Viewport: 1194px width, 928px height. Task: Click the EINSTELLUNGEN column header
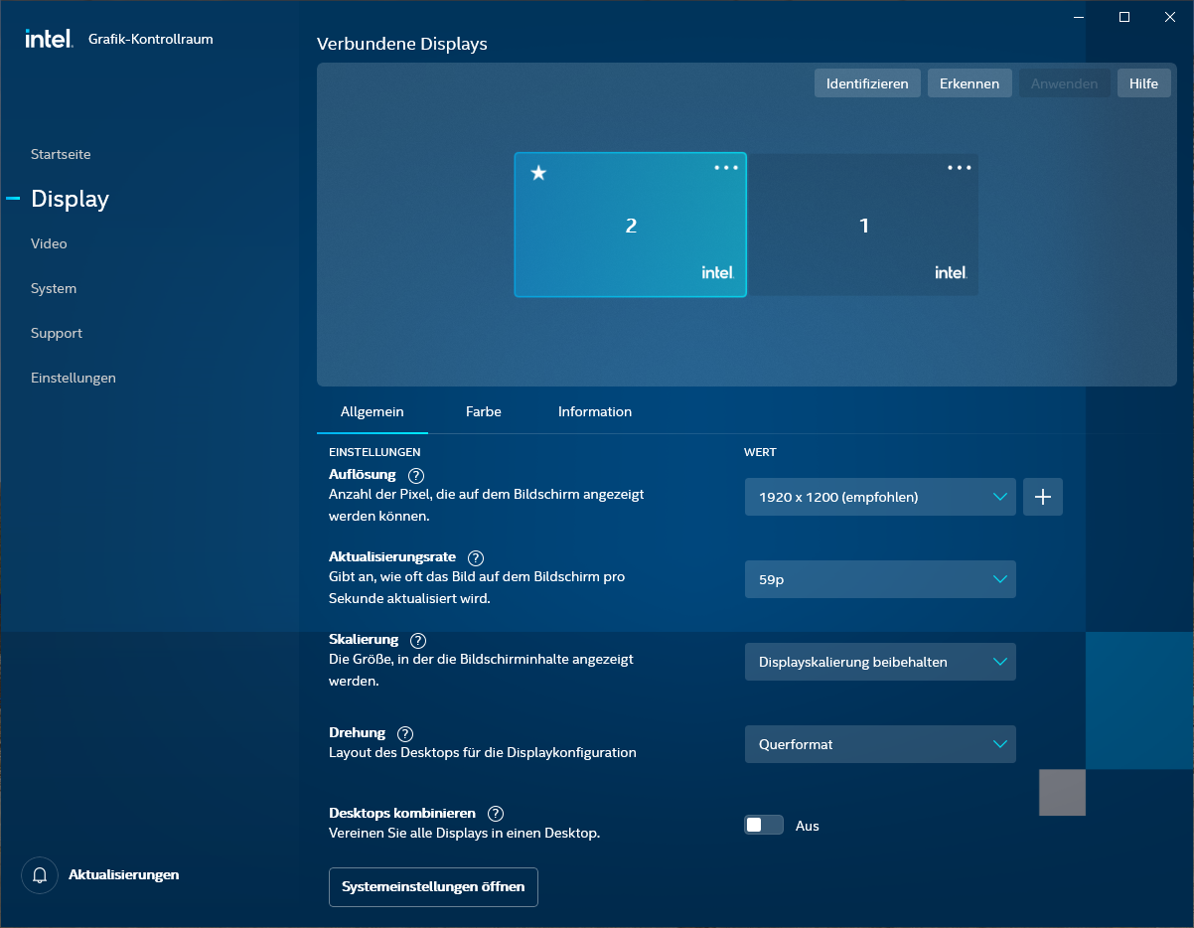[x=374, y=452]
